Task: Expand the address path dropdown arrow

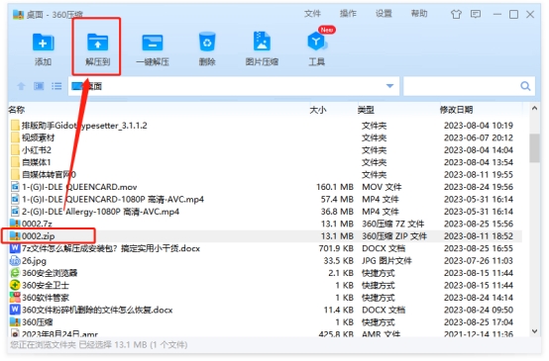Action: pyautogui.click(x=389, y=86)
